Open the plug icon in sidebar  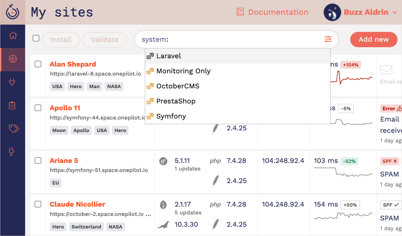coord(12,82)
